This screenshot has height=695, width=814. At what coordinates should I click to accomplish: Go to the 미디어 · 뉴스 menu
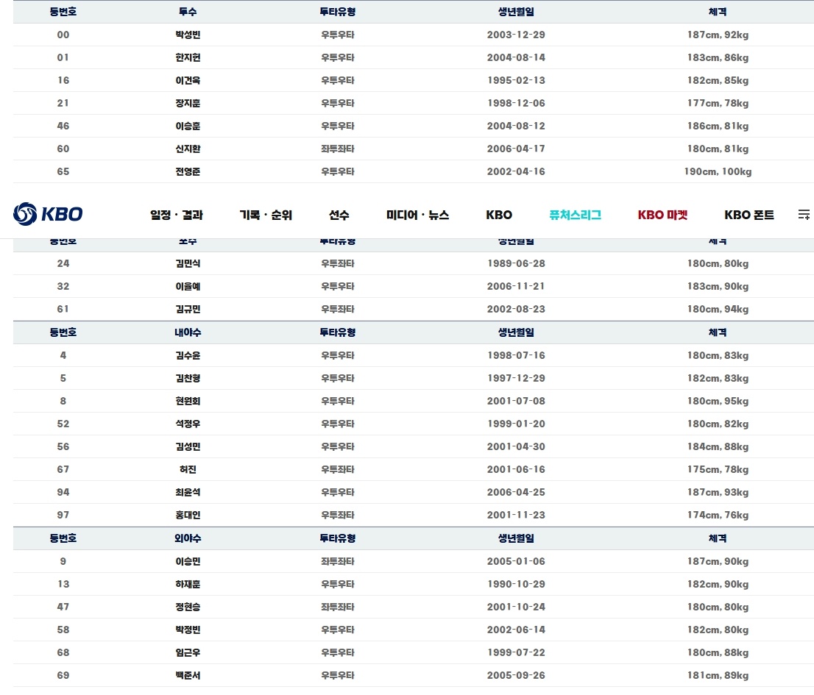[417, 215]
